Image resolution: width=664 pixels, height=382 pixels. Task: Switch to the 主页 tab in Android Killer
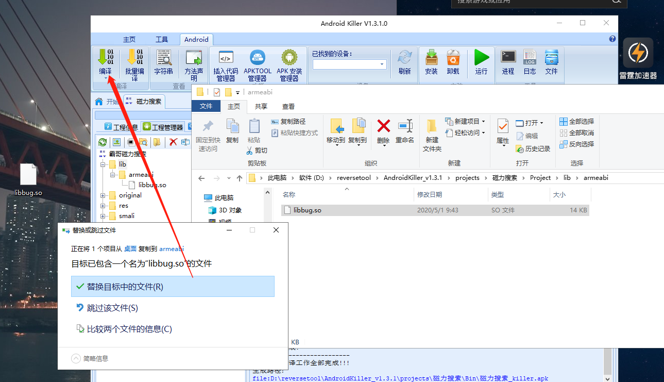(129, 40)
